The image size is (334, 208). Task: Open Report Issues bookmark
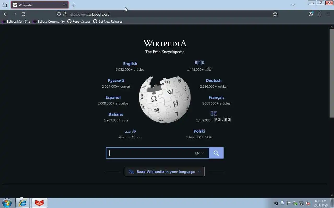pos(79,22)
